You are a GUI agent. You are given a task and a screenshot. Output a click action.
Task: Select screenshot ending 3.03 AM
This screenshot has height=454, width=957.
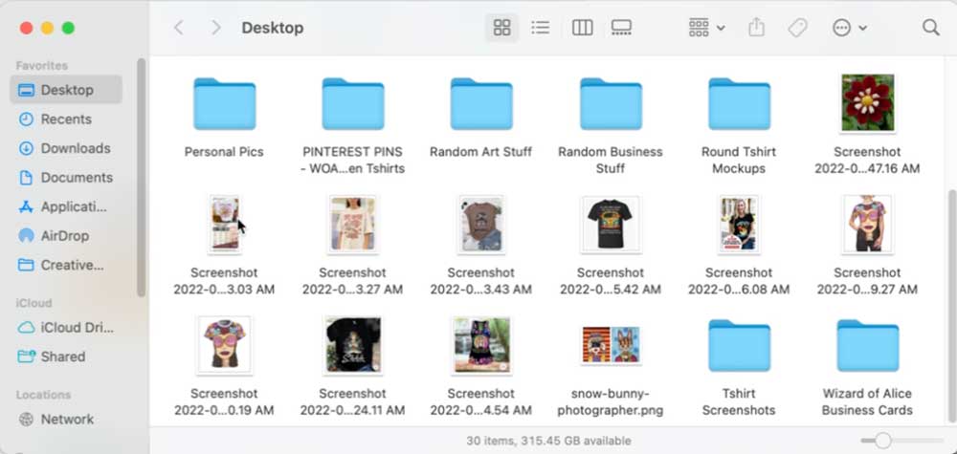point(224,224)
